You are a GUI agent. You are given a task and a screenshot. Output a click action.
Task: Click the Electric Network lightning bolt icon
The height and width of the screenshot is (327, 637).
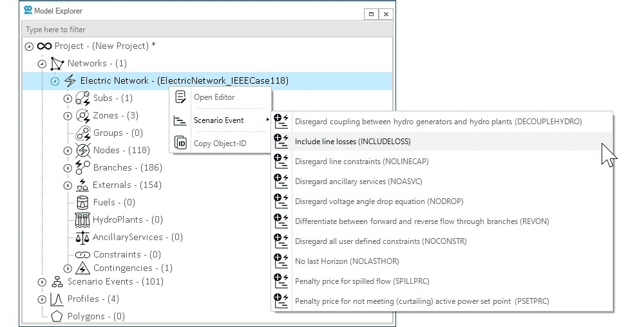pyautogui.click(x=70, y=81)
